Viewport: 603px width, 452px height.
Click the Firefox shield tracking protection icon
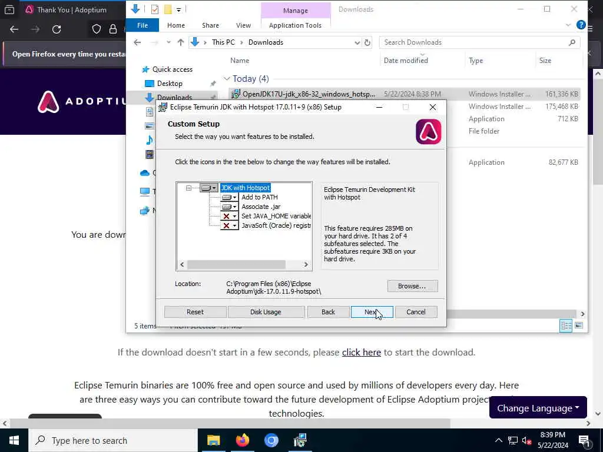pos(96,29)
